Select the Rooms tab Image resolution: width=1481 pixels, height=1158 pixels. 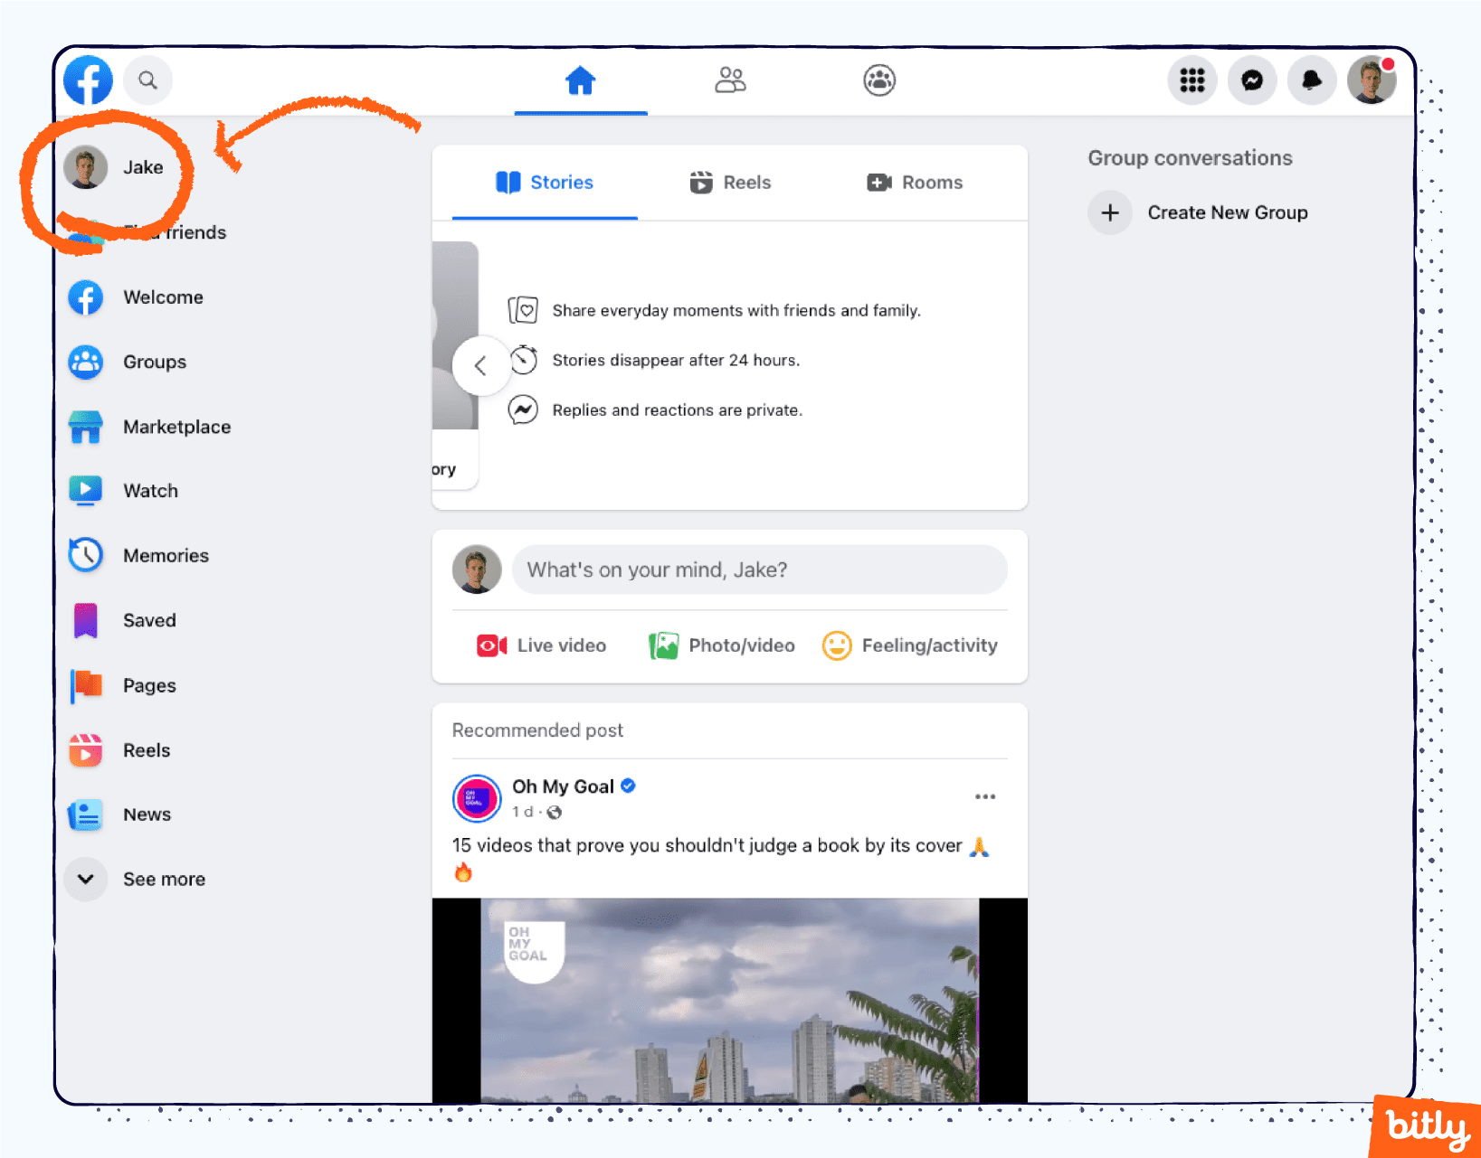(915, 183)
